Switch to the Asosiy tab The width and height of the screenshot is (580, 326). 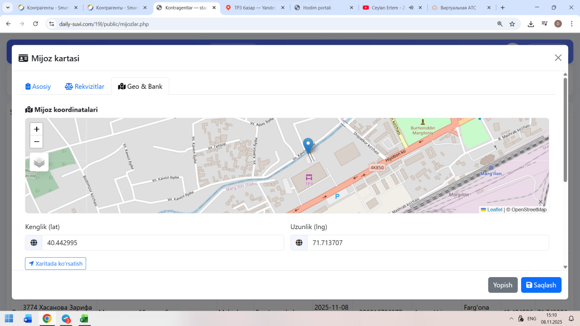click(x=38, y=86)
